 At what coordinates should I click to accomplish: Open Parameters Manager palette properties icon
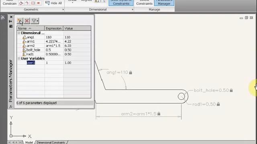11,26
